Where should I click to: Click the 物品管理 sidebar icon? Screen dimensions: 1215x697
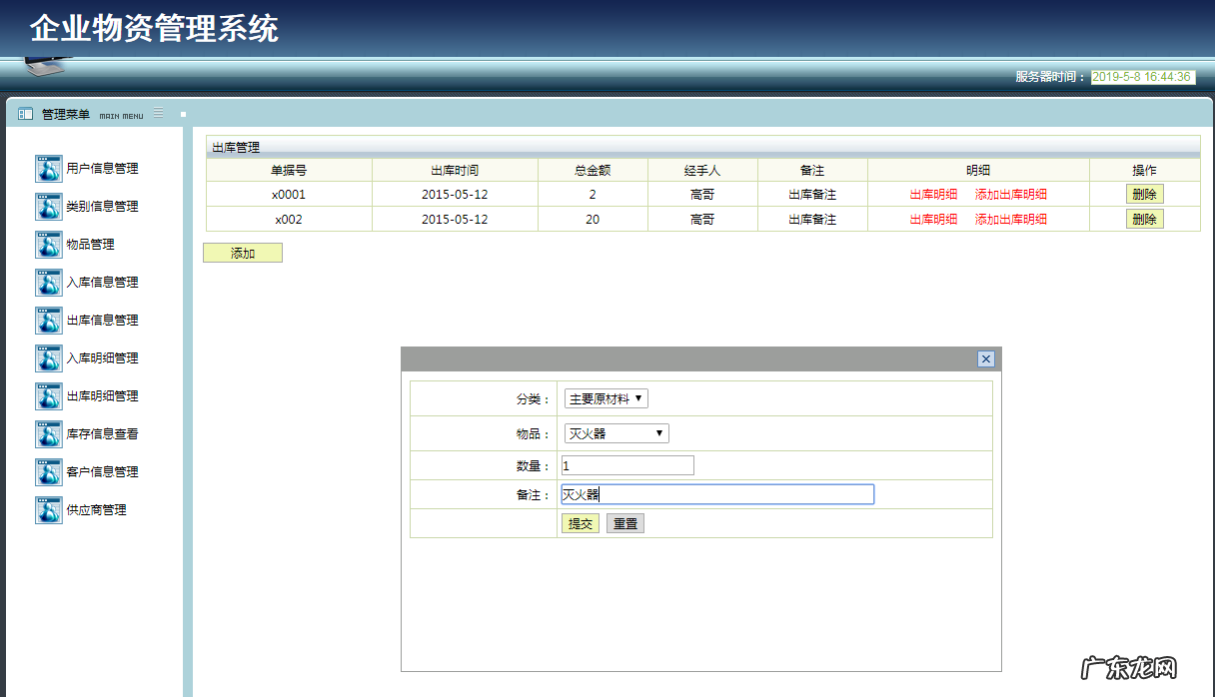coord(48,244)
